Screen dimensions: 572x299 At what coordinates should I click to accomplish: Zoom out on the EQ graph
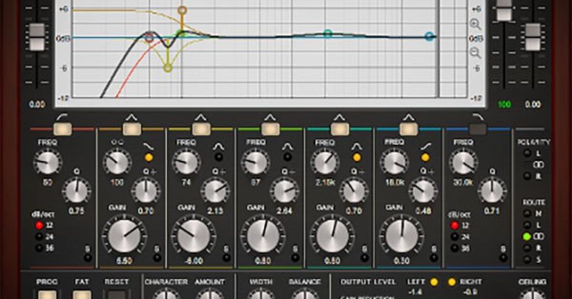click(475, 53)
